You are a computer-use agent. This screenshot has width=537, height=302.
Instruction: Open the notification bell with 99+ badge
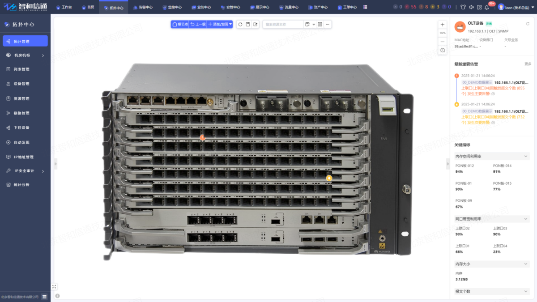tap(487, 7)
